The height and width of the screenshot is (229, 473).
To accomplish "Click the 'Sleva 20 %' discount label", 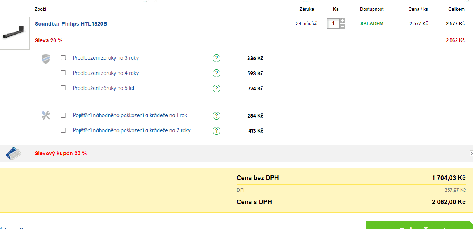I will coord(49,41).
